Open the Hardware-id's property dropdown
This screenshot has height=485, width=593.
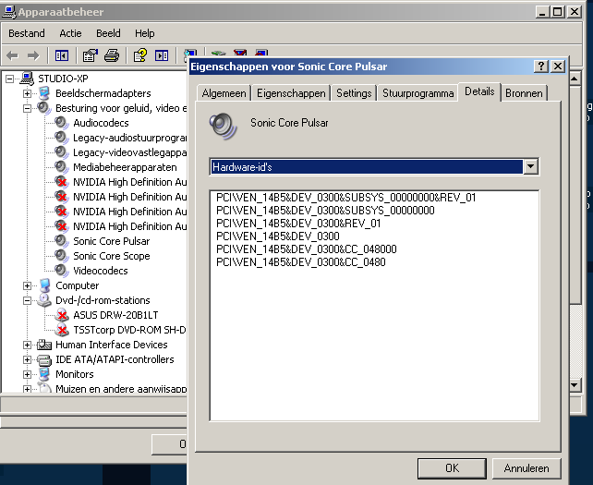530,167
